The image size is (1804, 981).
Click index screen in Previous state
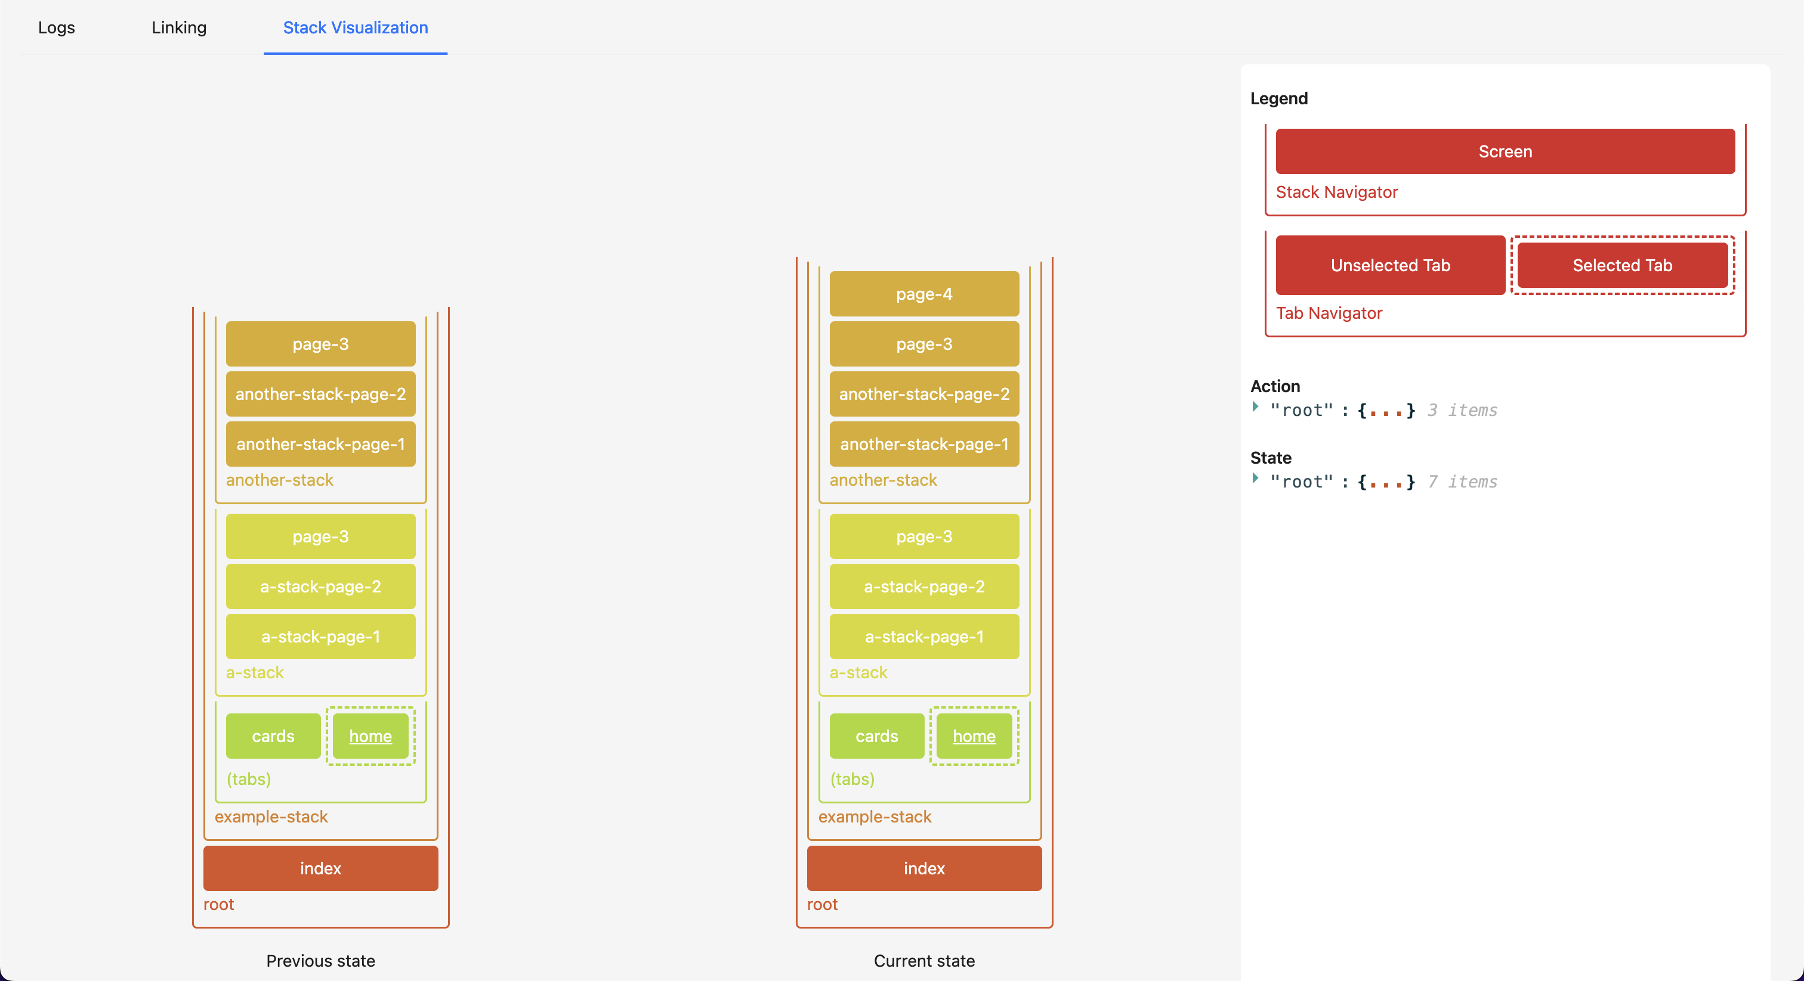(320, 868)
